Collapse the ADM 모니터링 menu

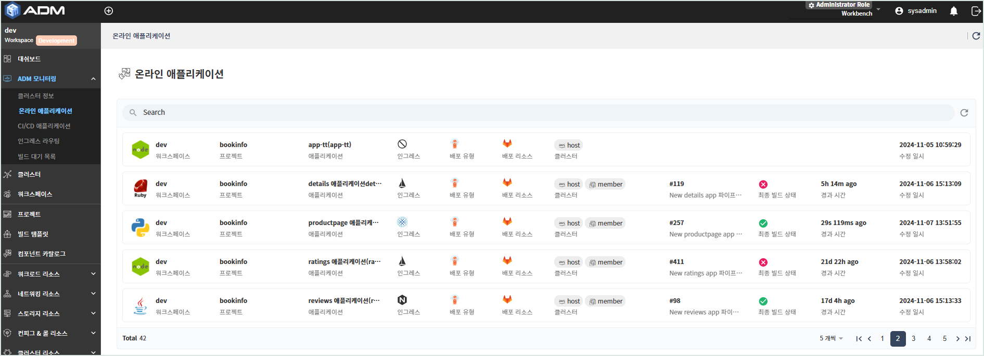pos(50,78)
